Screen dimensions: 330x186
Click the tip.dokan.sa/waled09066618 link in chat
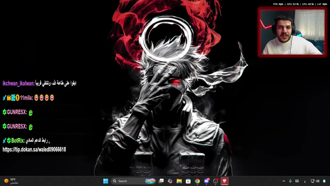[34, 149]
